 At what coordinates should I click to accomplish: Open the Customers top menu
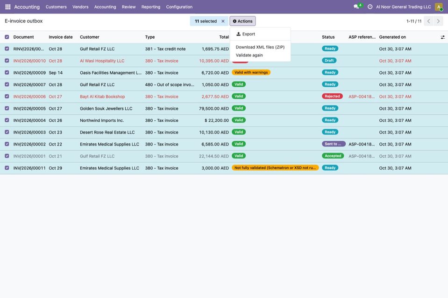coord(56,7)
